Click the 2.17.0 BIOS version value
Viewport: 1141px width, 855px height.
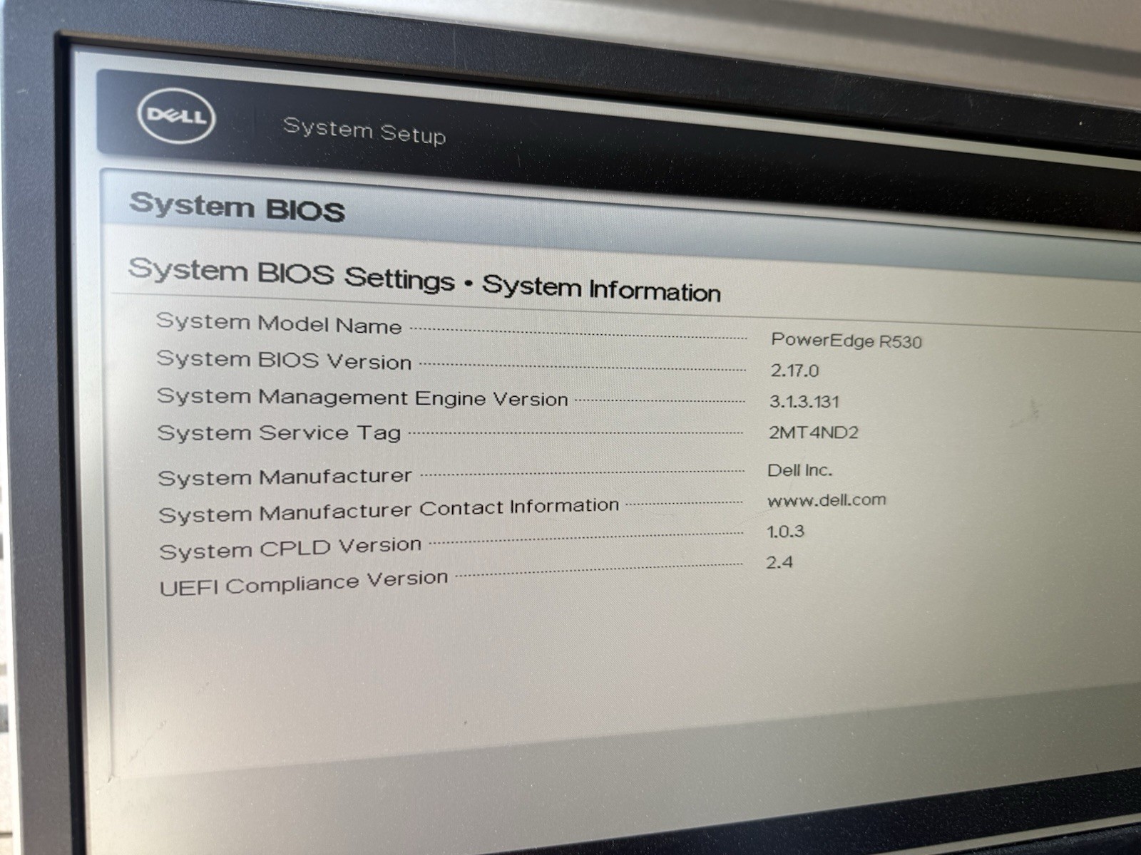pos(794,370)
